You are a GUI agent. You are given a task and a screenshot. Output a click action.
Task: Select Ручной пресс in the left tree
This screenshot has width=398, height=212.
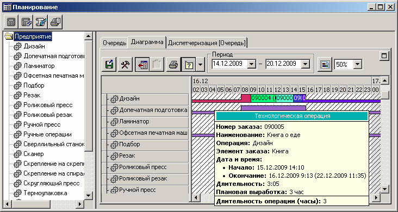42,124
